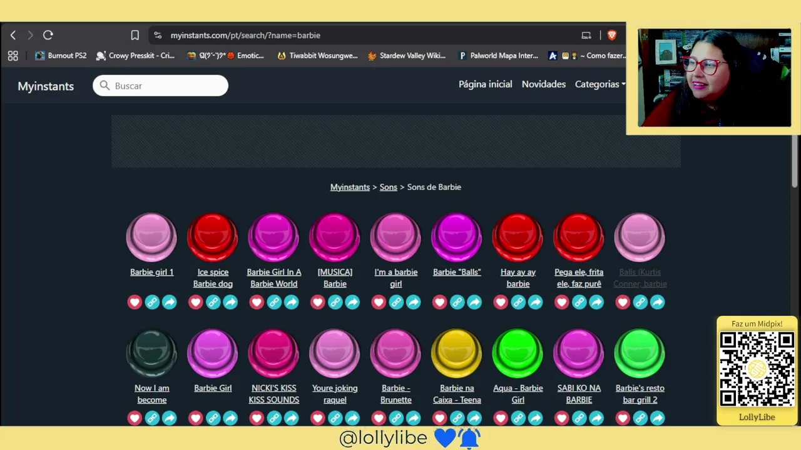This screenshot has width=801, height=450.
Task: Open Novidades in the navigation
Action: pos(544,84)
